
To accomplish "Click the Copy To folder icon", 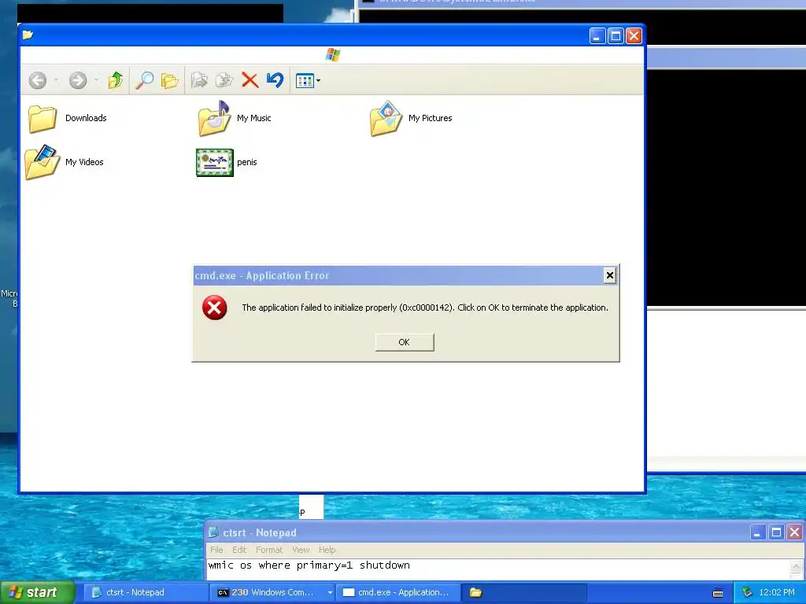I will tap(224, 80).
